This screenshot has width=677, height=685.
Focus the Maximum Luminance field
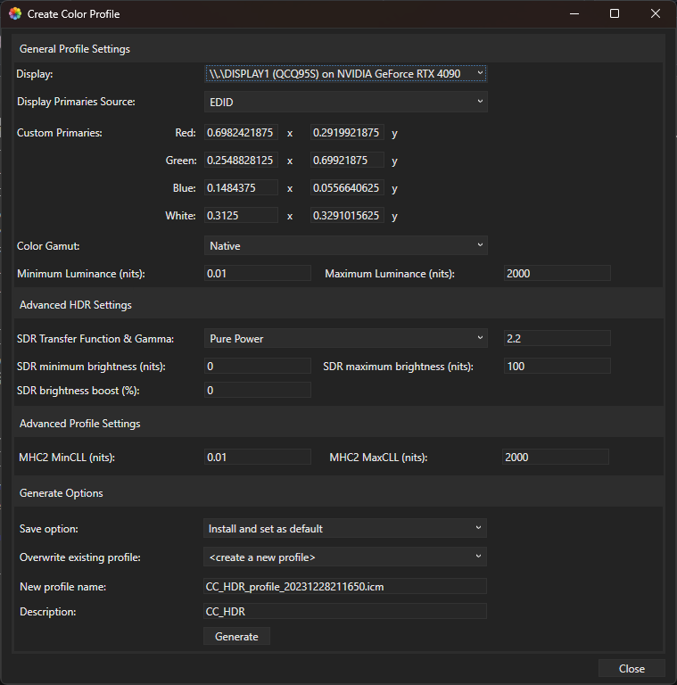pos(557,274)
